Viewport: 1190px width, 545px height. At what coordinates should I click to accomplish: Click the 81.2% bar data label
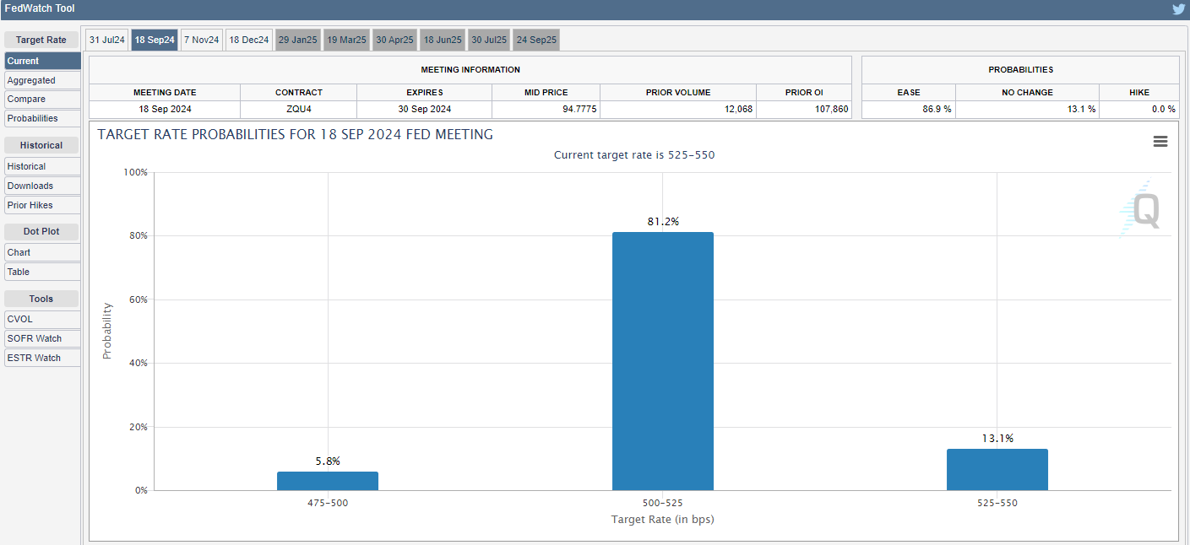coord(663,222)
